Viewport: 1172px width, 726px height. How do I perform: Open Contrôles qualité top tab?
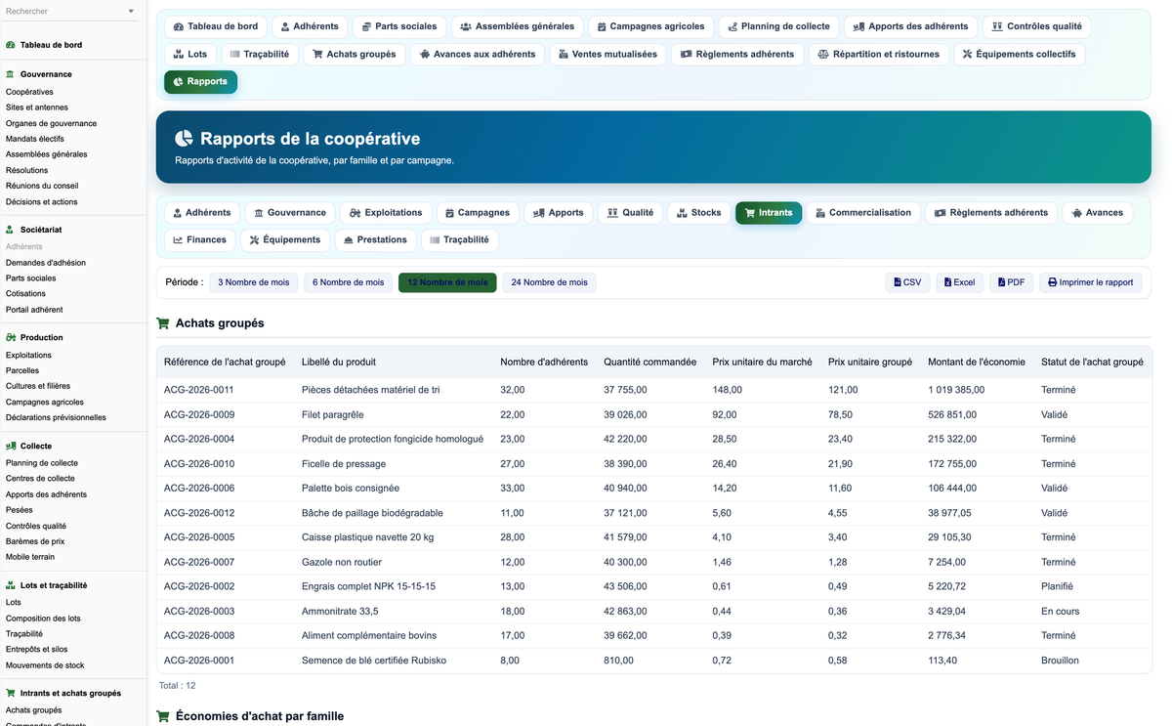click(1036, 26)
